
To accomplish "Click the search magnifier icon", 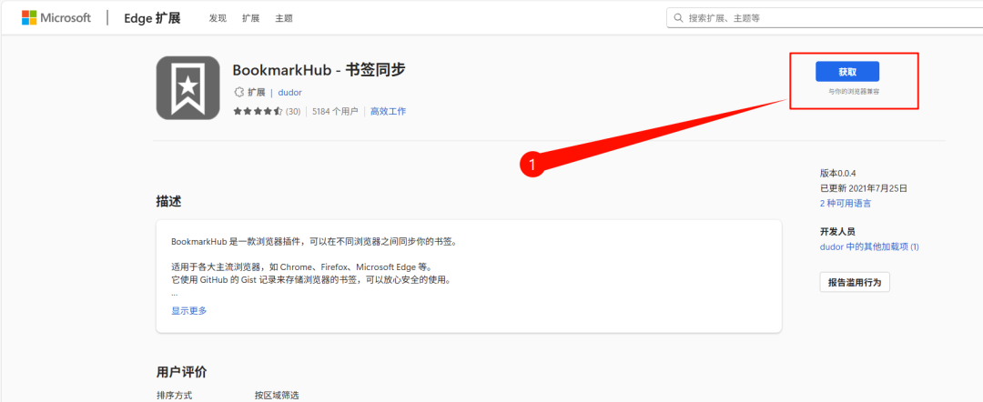I will click(678, 18).
